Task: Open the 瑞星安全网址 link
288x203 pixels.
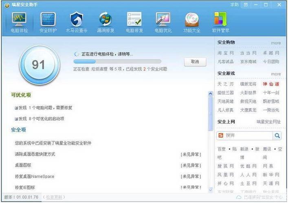Action: [x=268, y=122]
